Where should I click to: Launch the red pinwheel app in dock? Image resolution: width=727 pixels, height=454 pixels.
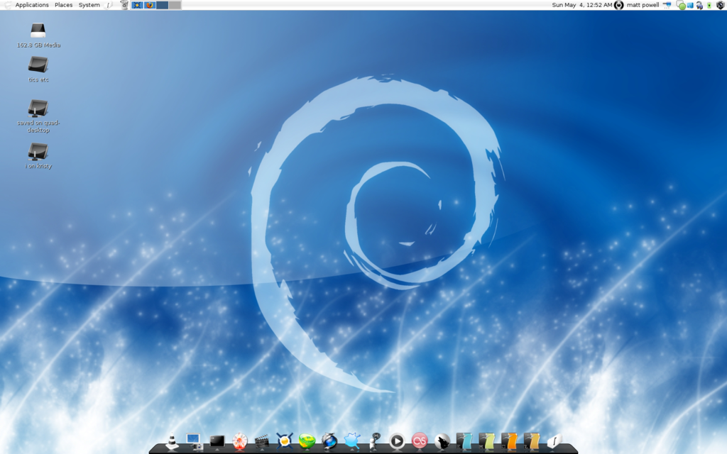tap(240, 441)
